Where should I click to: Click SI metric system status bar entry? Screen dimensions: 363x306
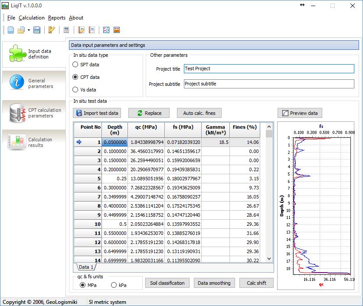[x=108, y=302]
